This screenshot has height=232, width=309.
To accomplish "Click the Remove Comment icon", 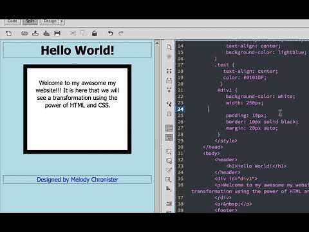I will tap(169, 160).
